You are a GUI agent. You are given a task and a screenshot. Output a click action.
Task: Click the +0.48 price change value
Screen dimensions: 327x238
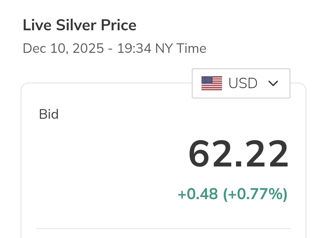(x=198, y=194)
